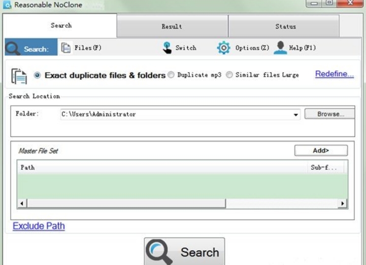Click the Path column header

coord(162,167)
